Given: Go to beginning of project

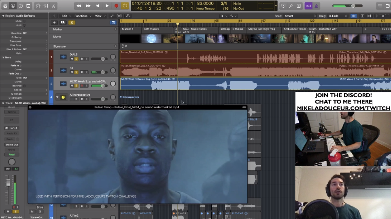Looking at the screenshot, I should pos(98,6).
